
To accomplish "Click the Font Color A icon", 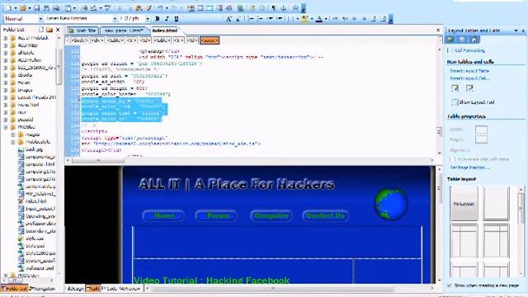I will (319, 19).
